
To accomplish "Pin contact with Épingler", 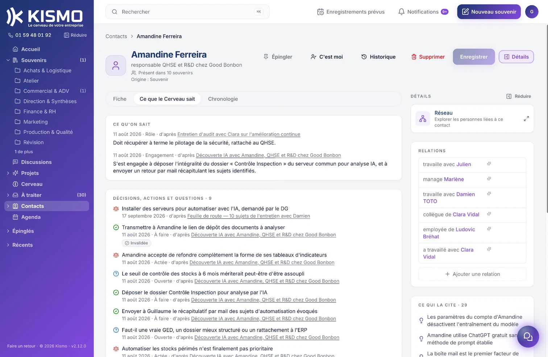I will (x=278, y=57).
